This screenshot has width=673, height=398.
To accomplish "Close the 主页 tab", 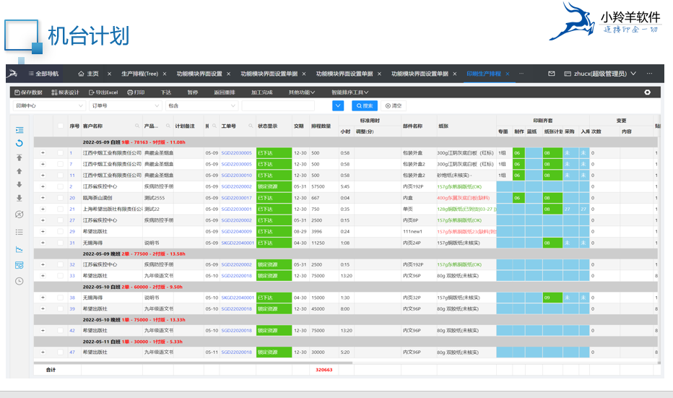I will [x=110, y=74].
